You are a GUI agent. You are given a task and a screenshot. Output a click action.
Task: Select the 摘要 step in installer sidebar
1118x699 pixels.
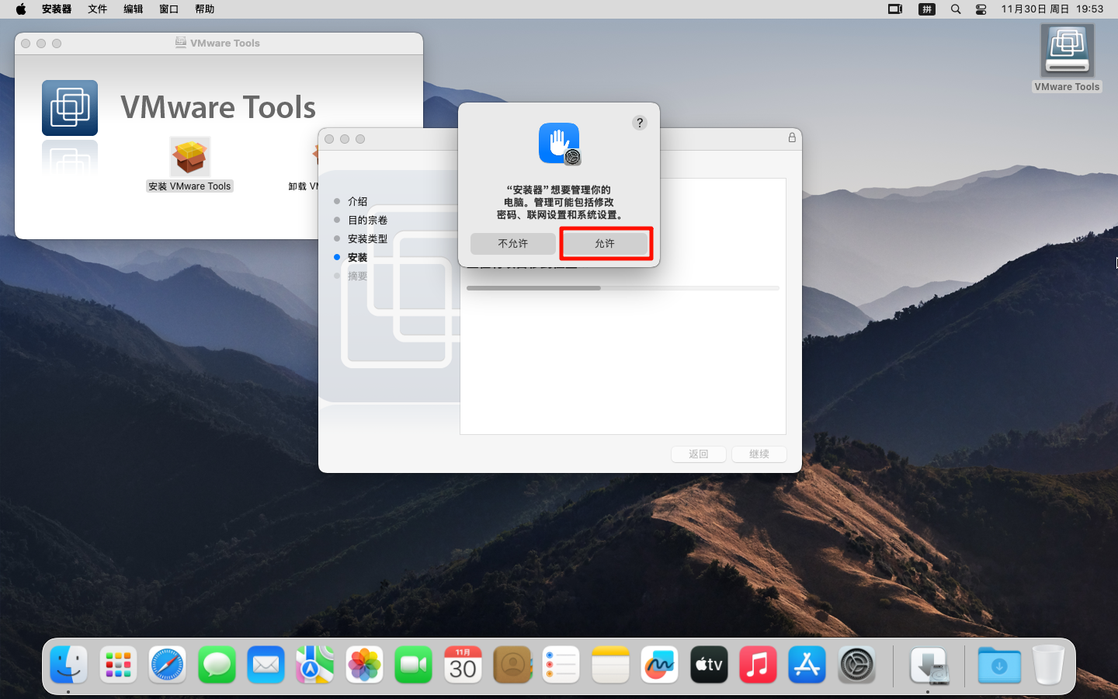(357, 276)
